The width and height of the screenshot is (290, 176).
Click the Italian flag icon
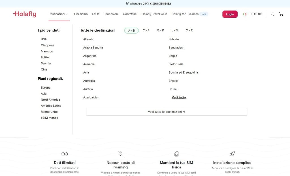(245, 14)
